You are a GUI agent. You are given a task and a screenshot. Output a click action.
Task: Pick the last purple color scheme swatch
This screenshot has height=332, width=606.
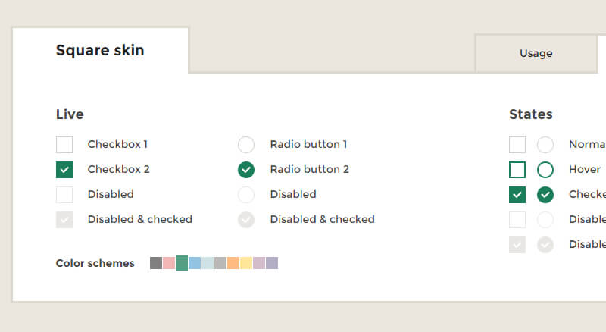point(272,263)
